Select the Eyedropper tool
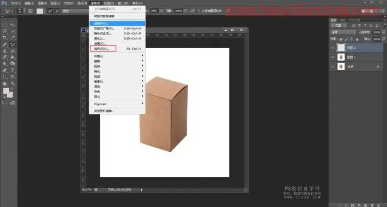 pos(13,37)
